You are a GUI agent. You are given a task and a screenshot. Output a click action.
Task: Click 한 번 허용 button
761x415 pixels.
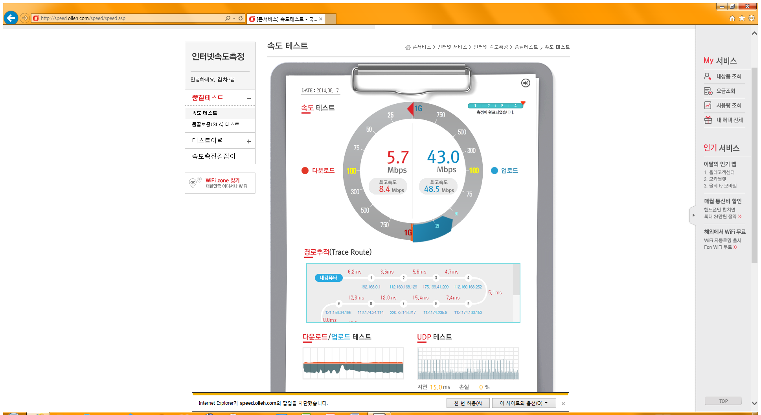[x=468, y=403]
